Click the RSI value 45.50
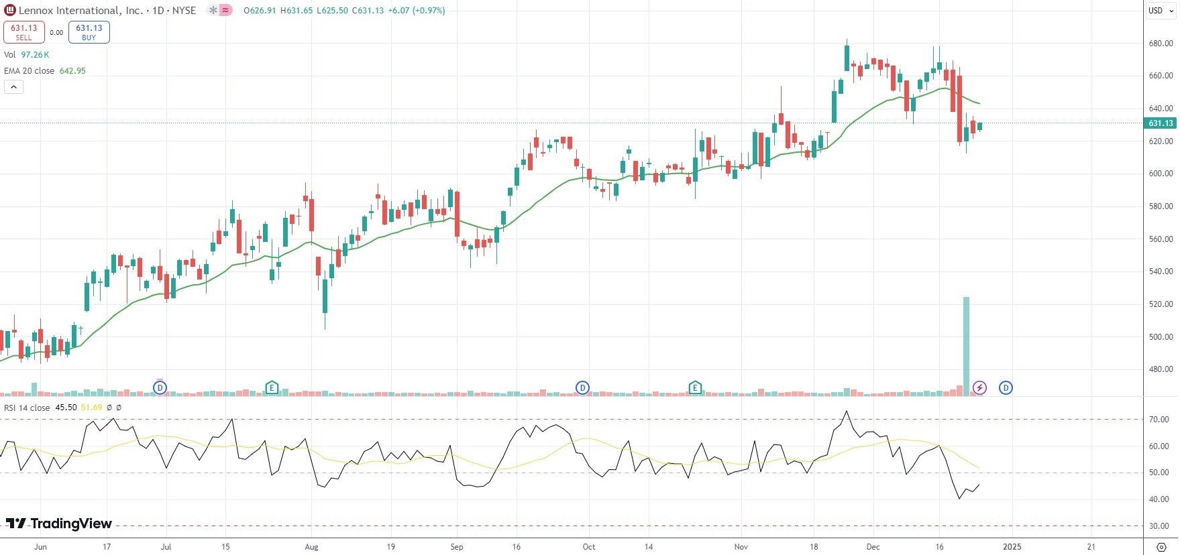This screenshot has width=1180, height=555. (66, 408)
